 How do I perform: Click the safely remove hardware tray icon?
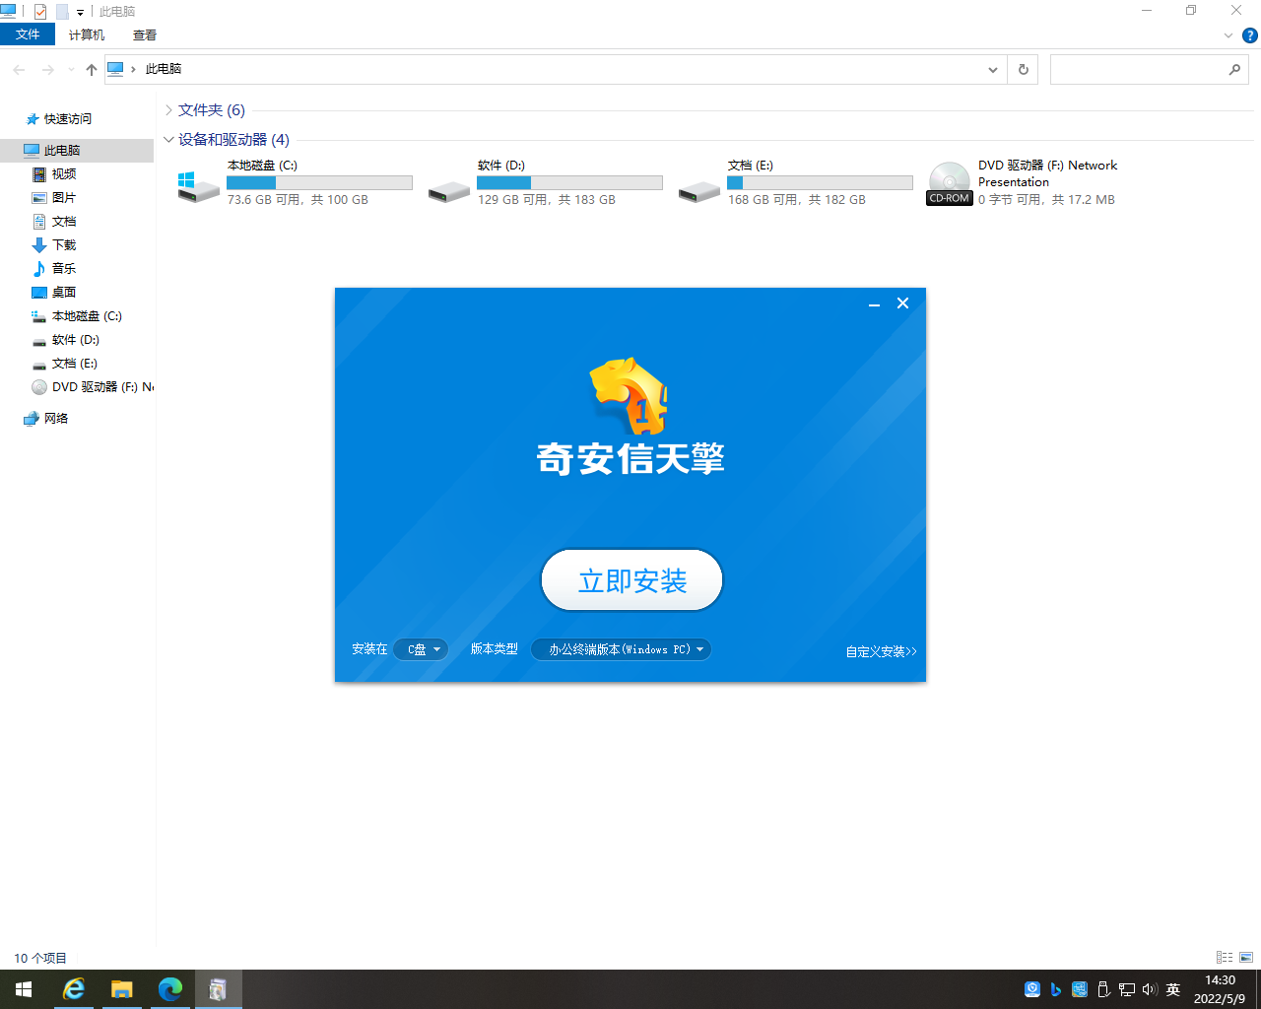(1103, 989)
